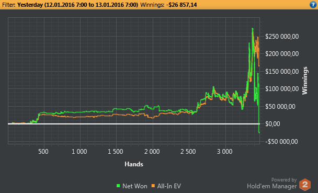Click the 2 500 hands axis label
Viewport: 318px width, 193px height.
(188, 152)
